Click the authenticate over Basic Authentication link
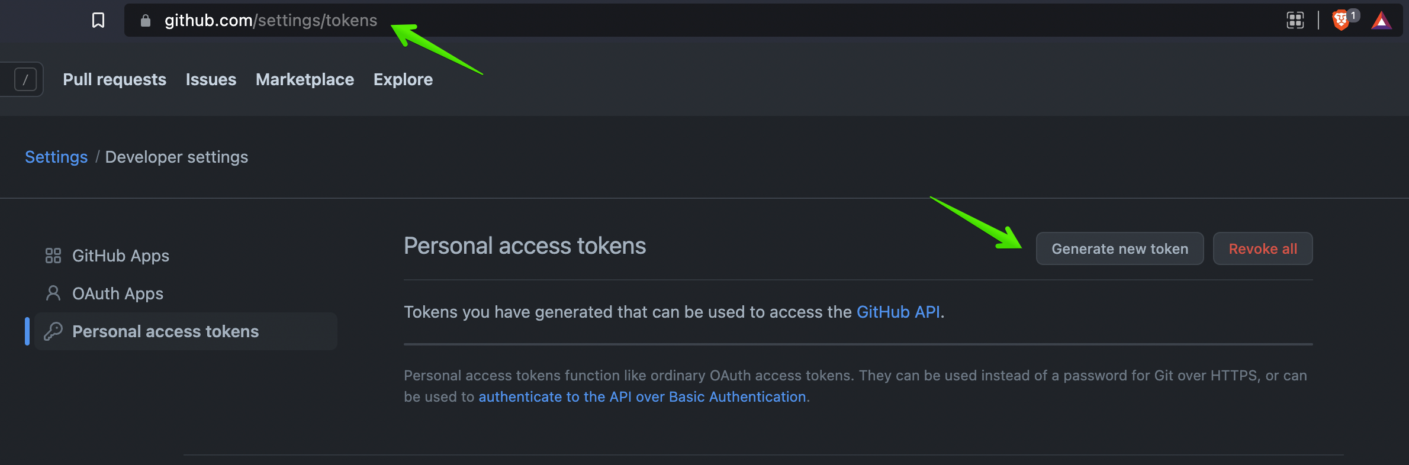 [643, 397]
